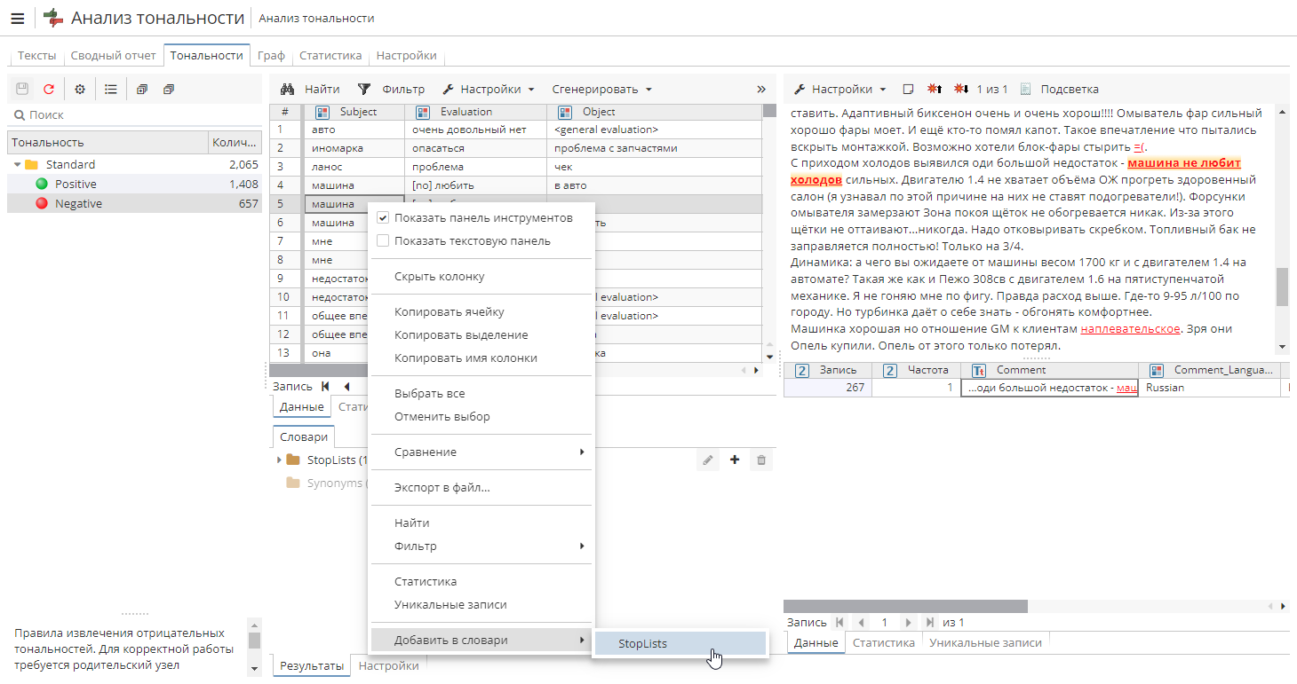Select Копировать ячейку menu item
Screen dimensions: 1297x684
[481, 311]
